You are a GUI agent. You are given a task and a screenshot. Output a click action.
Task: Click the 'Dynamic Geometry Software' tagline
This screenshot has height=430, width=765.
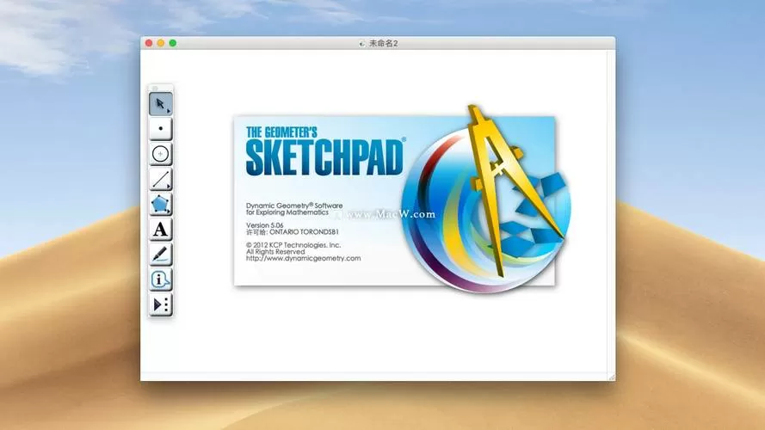click(294, 206)
